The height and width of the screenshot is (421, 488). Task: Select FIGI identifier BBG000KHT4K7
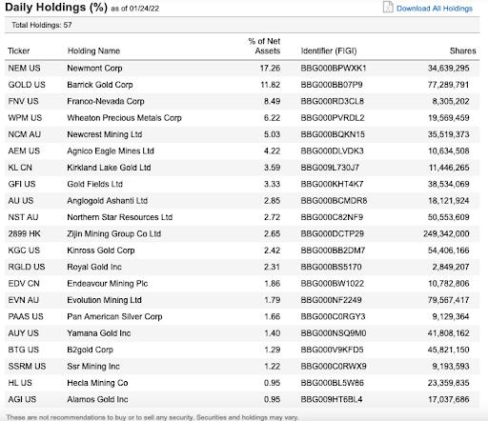[332, 184]
